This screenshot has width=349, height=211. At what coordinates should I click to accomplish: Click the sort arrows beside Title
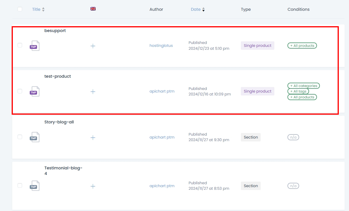click(x=43, y=10)
